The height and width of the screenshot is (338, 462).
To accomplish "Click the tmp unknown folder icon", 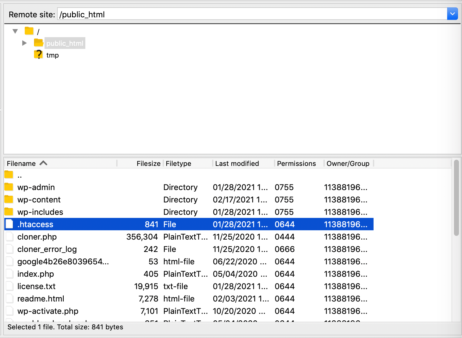I will (x=38, y=54).
